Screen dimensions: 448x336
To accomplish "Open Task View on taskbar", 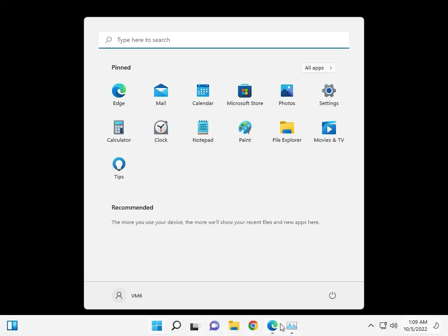I will point(196,325).
